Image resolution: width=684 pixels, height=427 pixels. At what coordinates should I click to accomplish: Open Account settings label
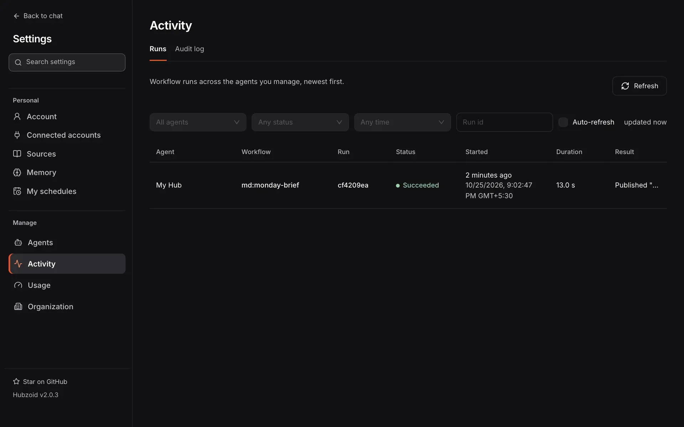point(42,116)
